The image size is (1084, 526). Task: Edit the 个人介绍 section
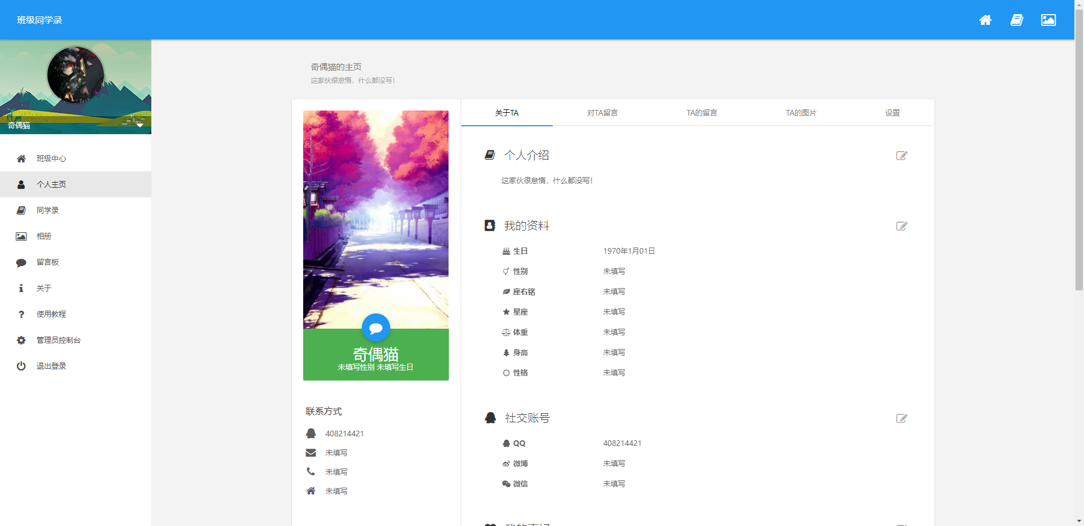pos(902,156)
